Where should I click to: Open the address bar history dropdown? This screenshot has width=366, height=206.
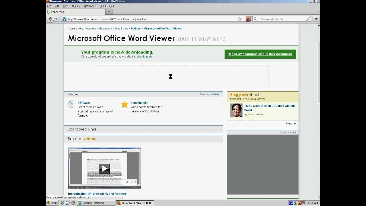(x=244, y=19)
